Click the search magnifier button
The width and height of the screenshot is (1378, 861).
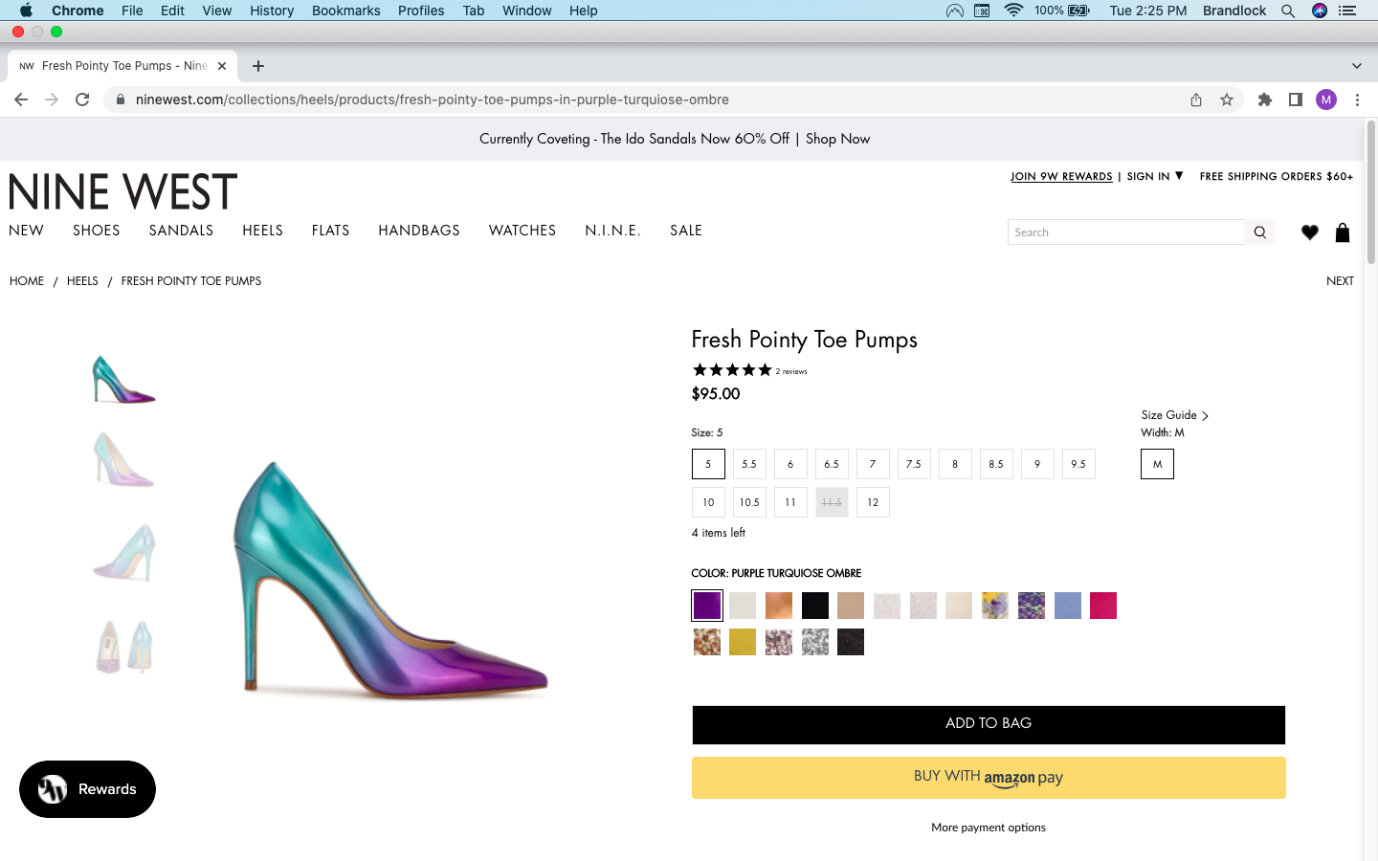[x=1259, y=232]
